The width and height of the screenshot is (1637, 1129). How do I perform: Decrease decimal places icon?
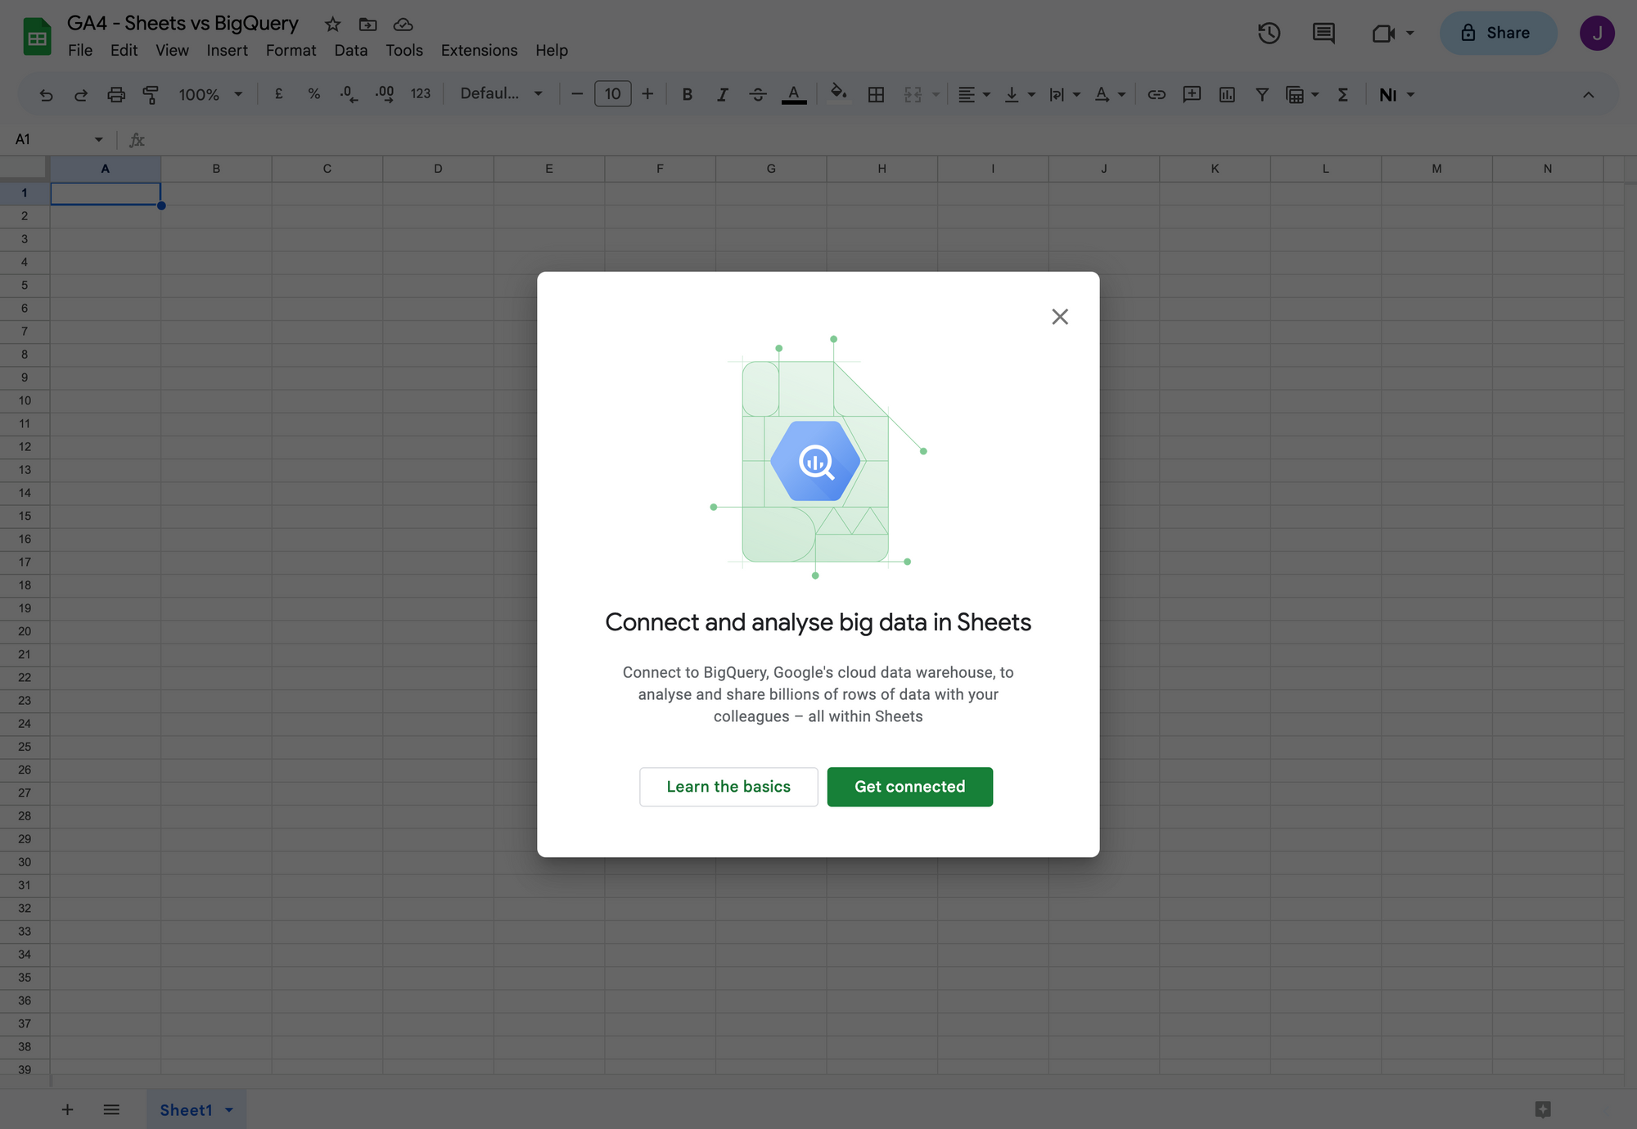point(349,94)
